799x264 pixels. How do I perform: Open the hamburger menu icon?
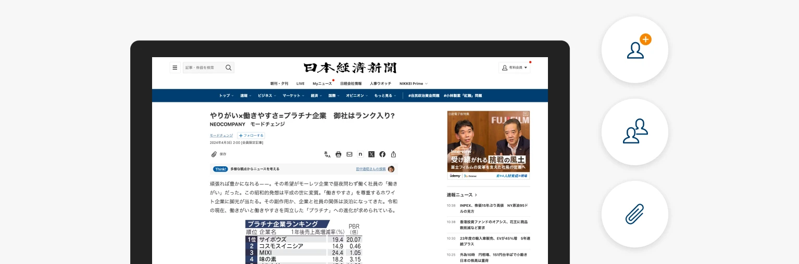(x=175, y=68)
